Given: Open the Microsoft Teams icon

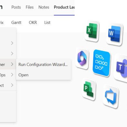Looking at the screenshot, I should pyautogui.click(x=121, y=68).
